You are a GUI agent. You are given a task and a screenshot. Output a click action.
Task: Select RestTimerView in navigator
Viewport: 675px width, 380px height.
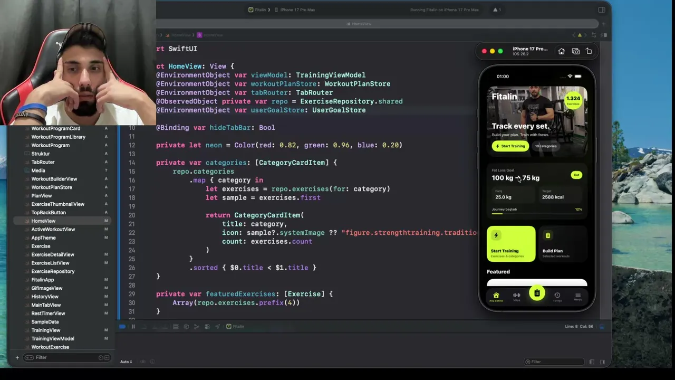click(48, 313)
